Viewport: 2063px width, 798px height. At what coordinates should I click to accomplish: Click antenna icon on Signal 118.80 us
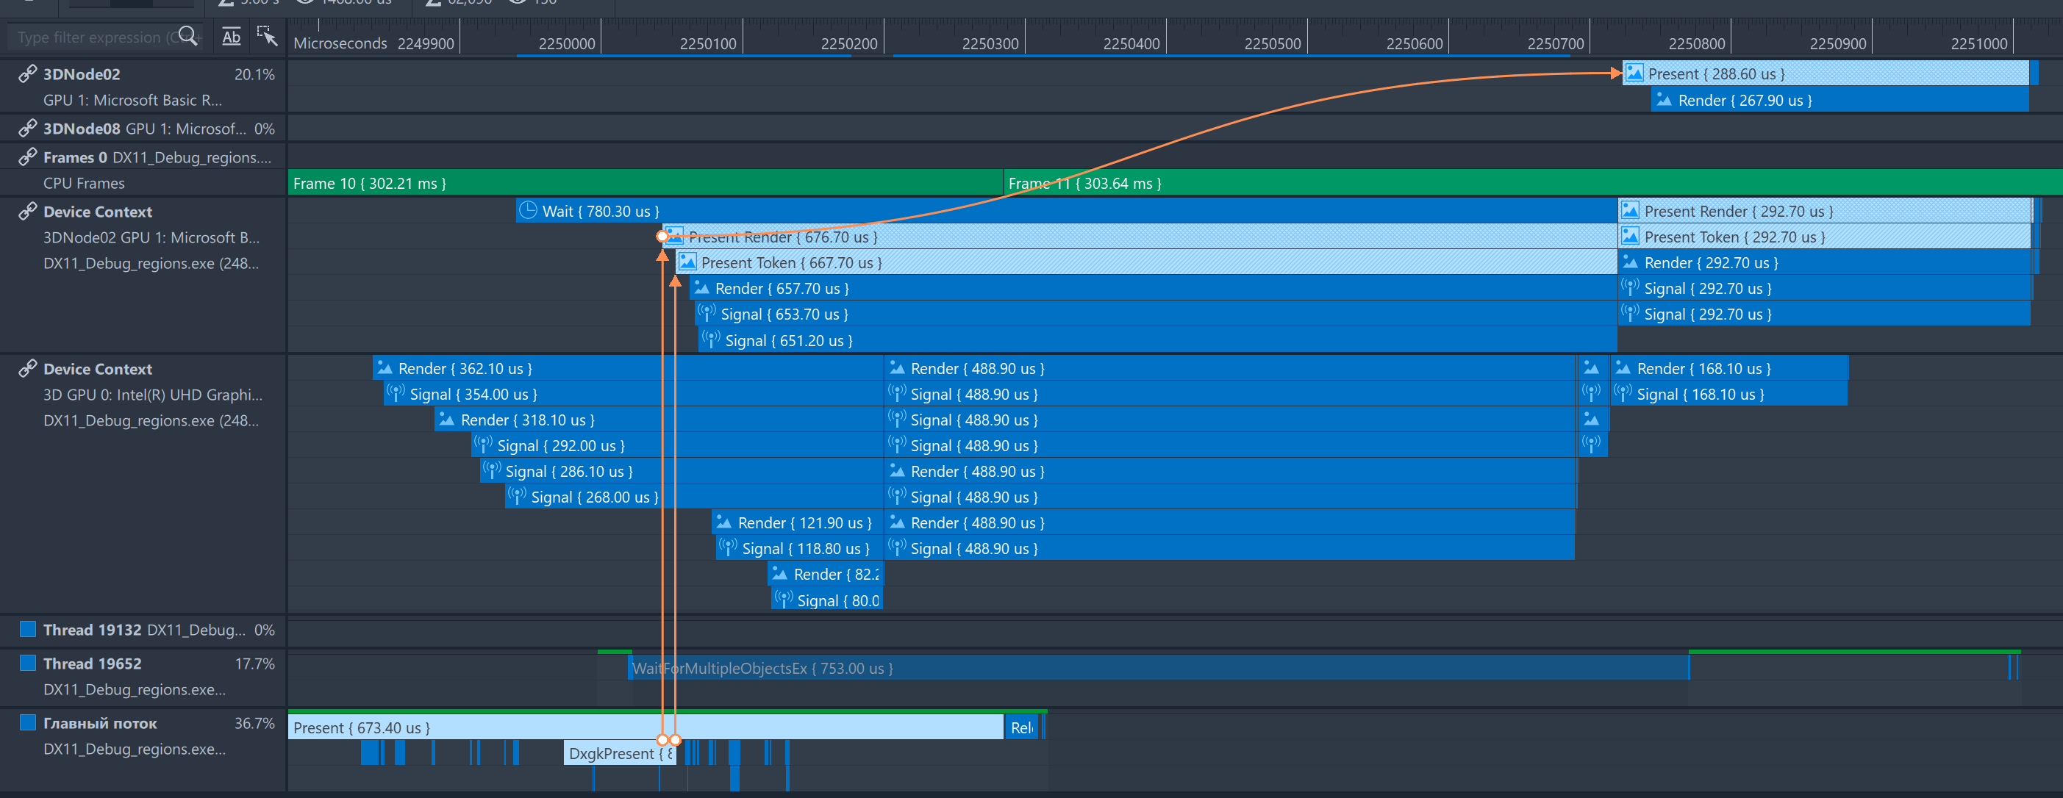point(727,547)
